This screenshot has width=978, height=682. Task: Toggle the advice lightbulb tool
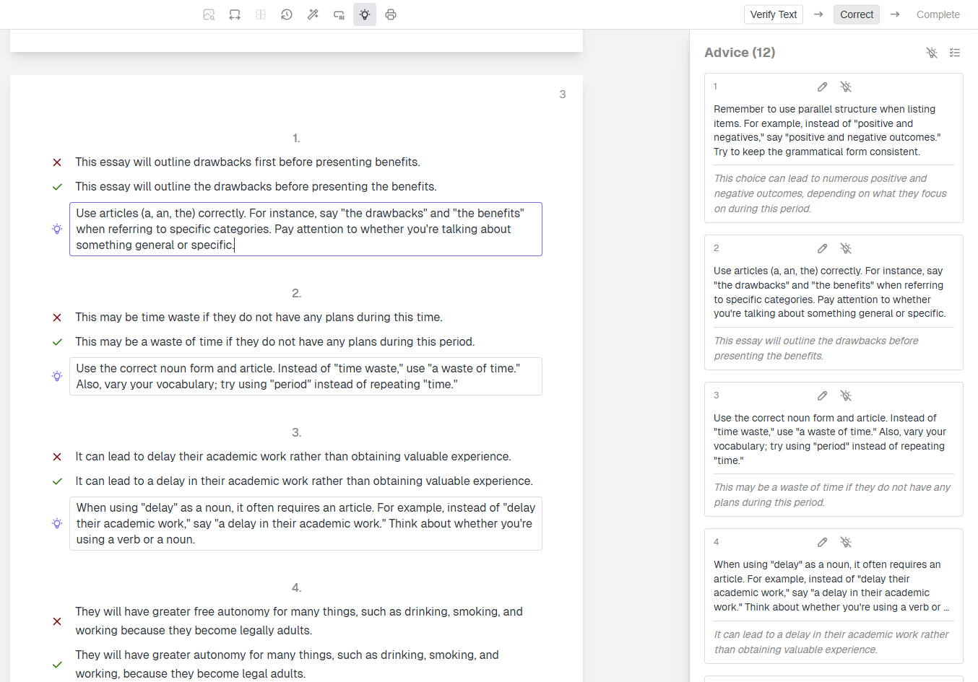pyautogui.click(x=365, y=14)
